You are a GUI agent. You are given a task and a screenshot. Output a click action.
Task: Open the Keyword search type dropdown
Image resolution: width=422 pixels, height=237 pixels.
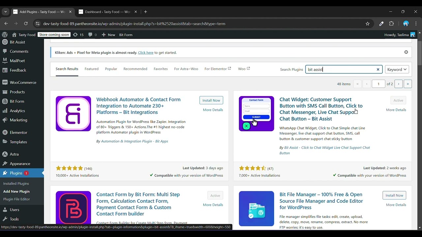(x=397, y=69)
